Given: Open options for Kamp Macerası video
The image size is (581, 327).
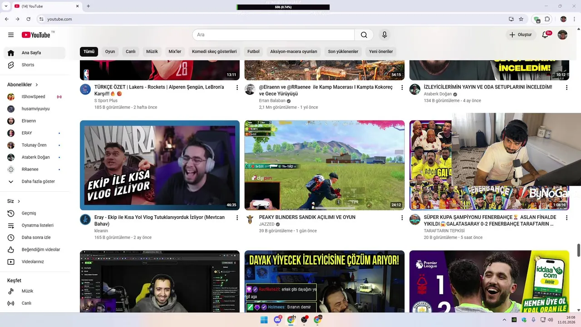Looking at the screenshot, I should pos(402,87).
